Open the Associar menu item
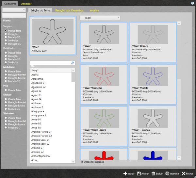 click(x=26, y=3)
